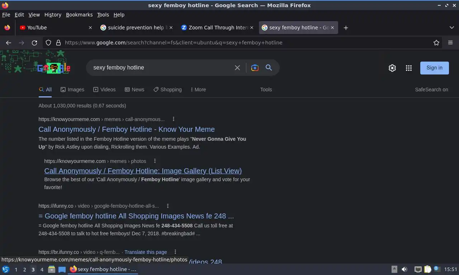Open SafeSearch on settings
The height and width of the screenshot is (275, 459).
(x=431, y=90)
